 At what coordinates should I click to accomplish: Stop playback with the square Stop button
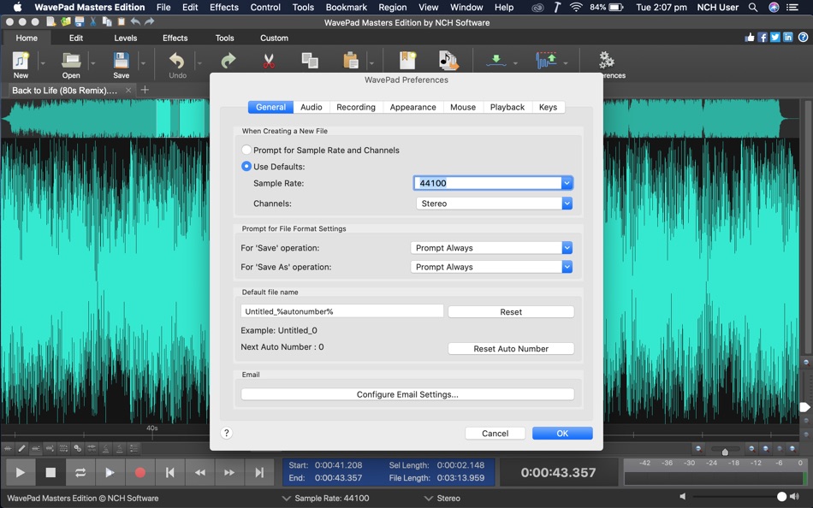click(50, 472)
